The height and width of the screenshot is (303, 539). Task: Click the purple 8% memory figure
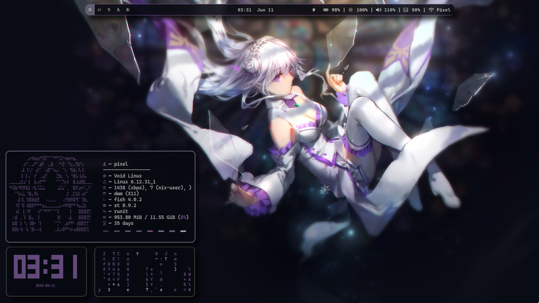pos(184,217)
